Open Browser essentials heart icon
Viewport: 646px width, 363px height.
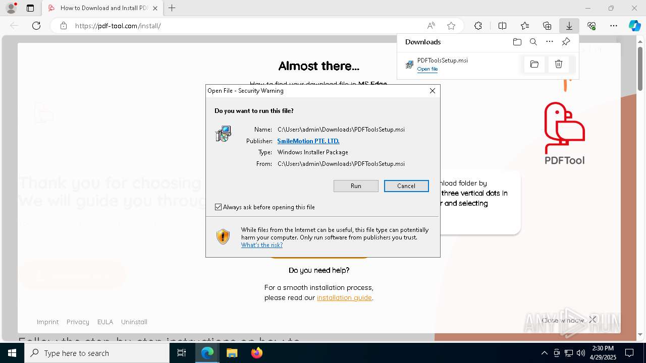click(591, 26)
